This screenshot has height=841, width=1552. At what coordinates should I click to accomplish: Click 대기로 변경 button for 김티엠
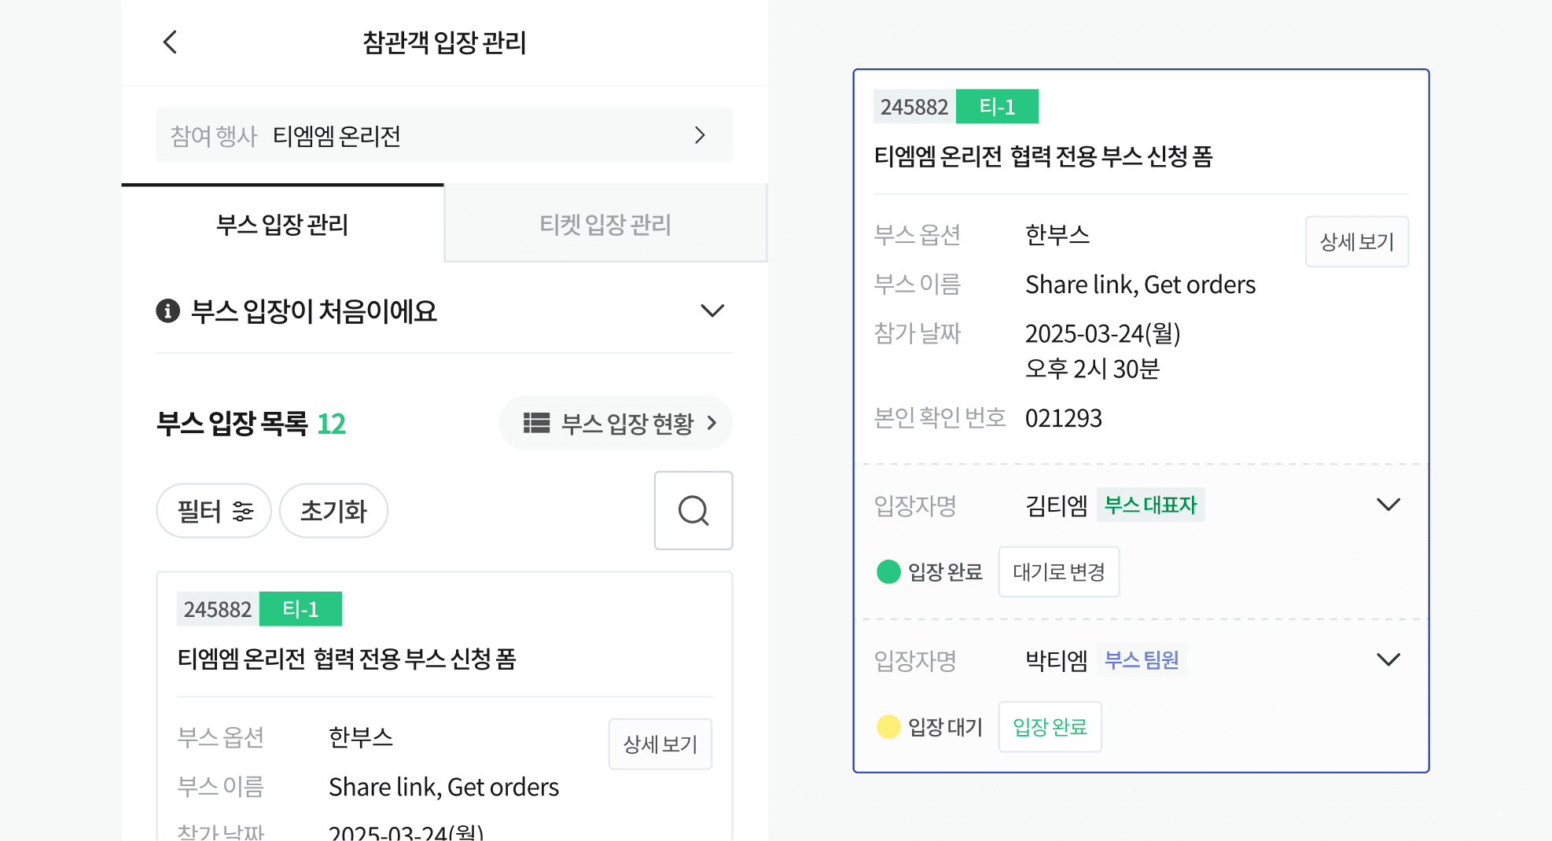pos(1059,571)
